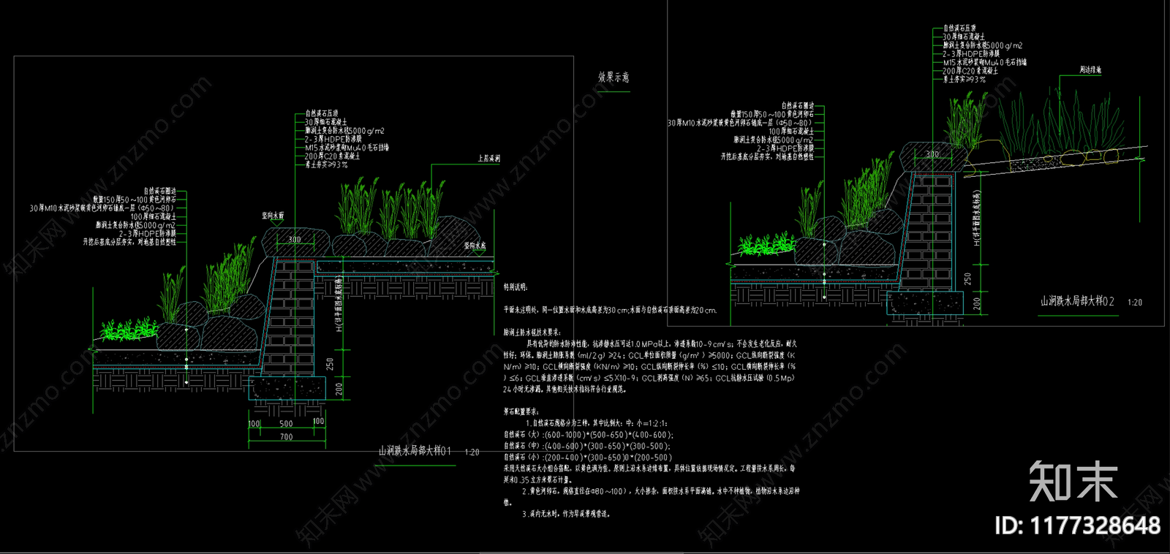Select the note line 3 about 旱溪景观营造
Image resolution: width=1170 pixels, height=554 pixels.
(566, 514)
